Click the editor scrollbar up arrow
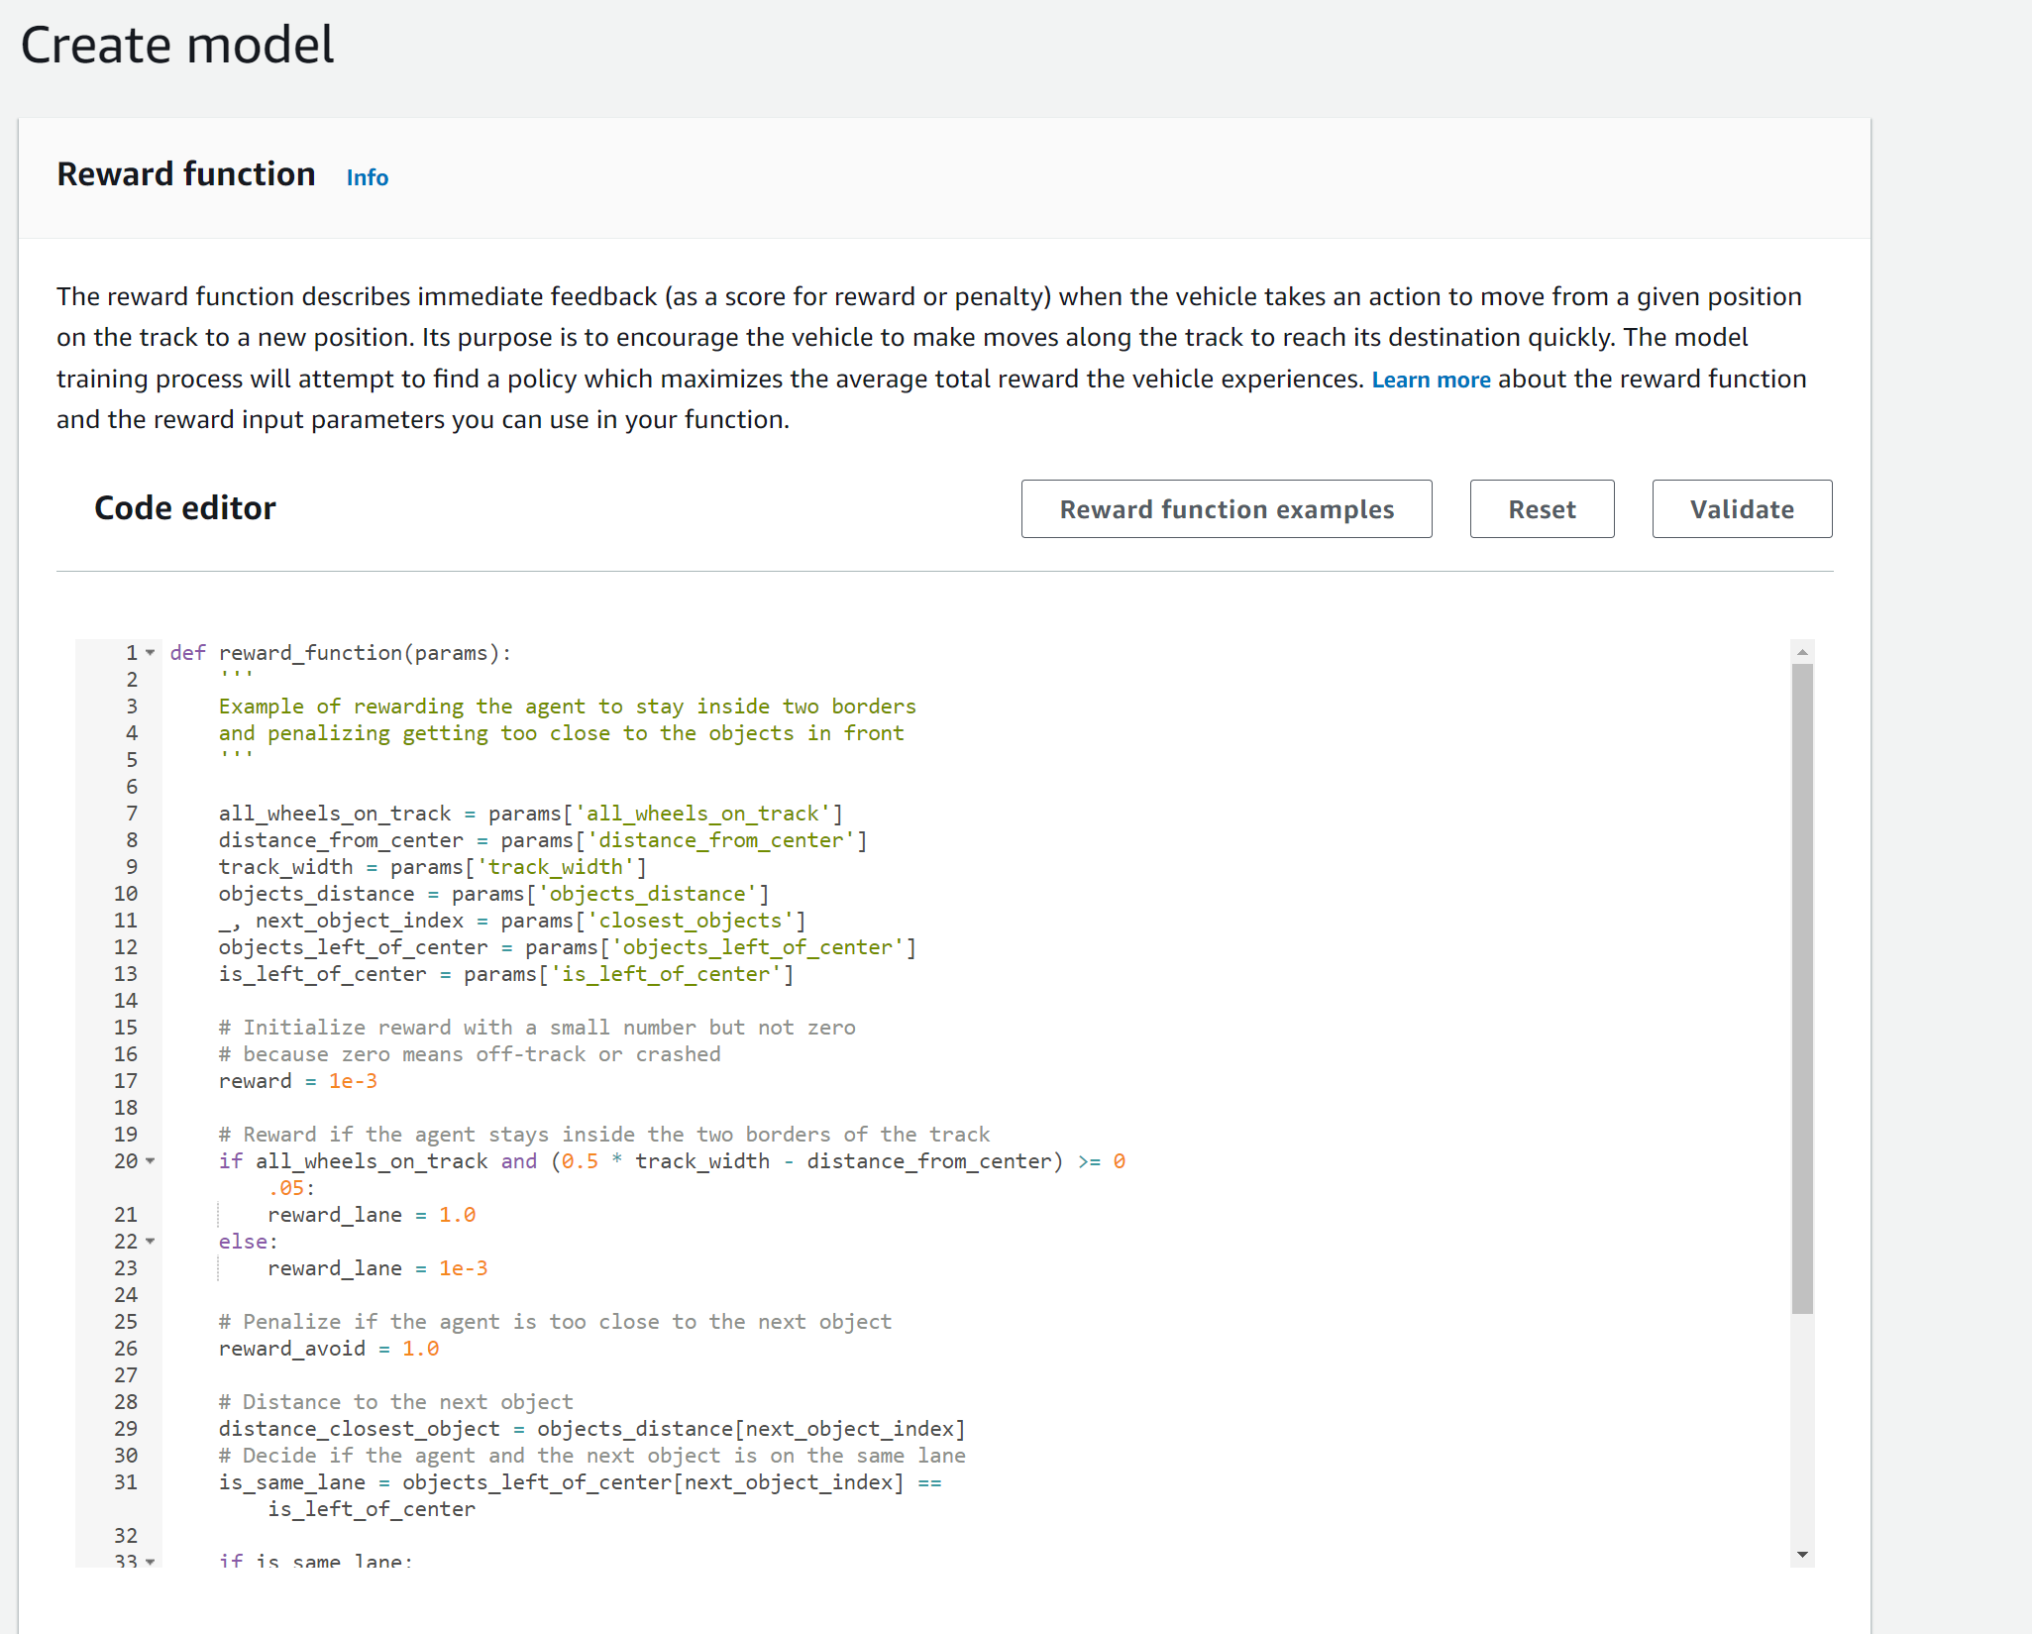This screenshot has height=1634, width=2032. tap(1802, 652)
